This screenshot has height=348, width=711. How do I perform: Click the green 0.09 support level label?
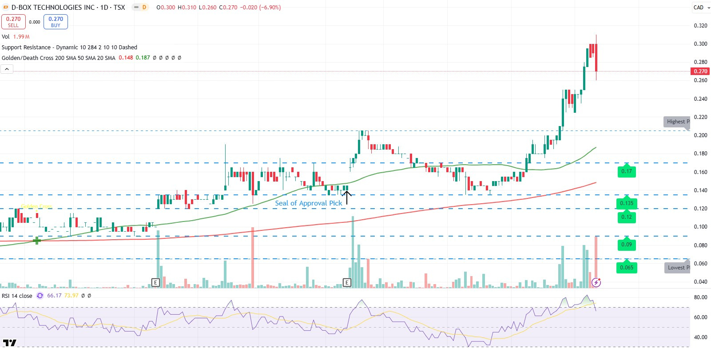click(627, 245)
